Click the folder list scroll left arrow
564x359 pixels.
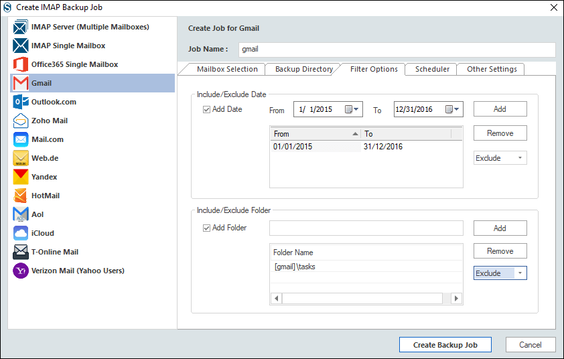276,298
